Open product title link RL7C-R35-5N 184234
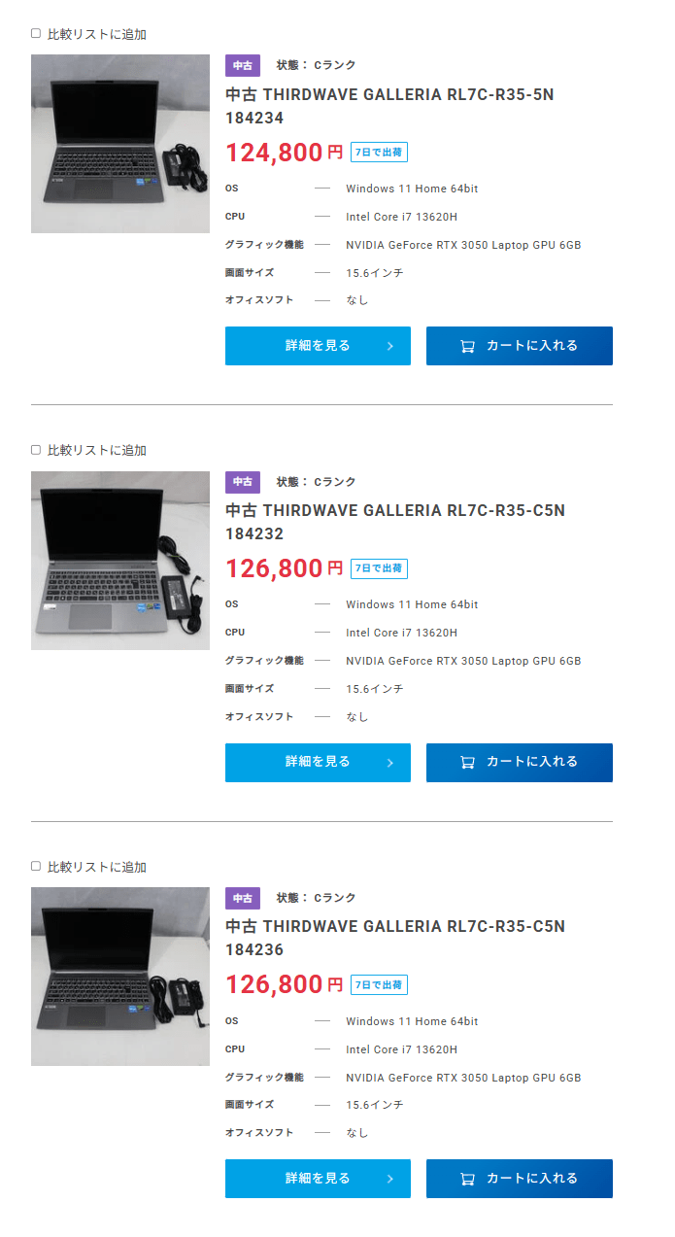This screenshot has height=1237, width=675. pyautogui.click(x=389, y=106)
